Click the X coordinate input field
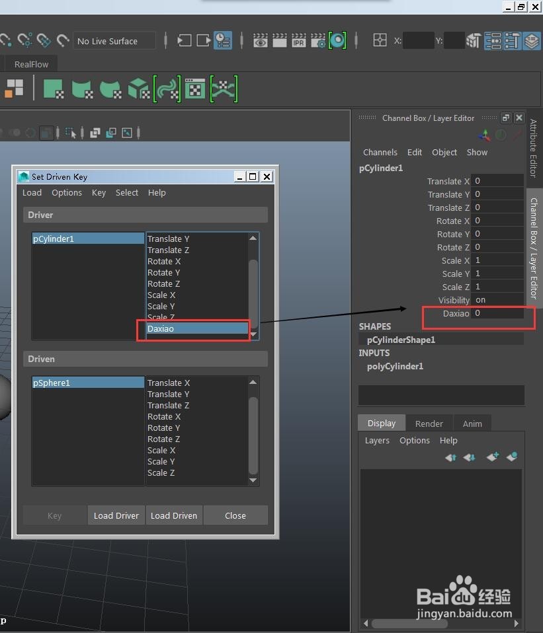 coord(419,40)
